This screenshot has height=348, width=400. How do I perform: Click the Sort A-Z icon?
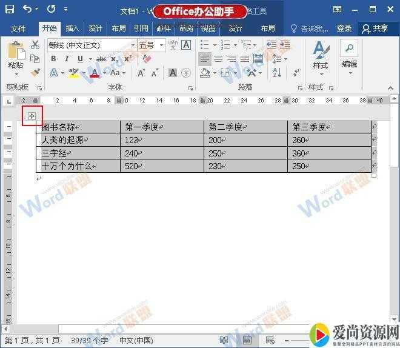coord(277,73)
